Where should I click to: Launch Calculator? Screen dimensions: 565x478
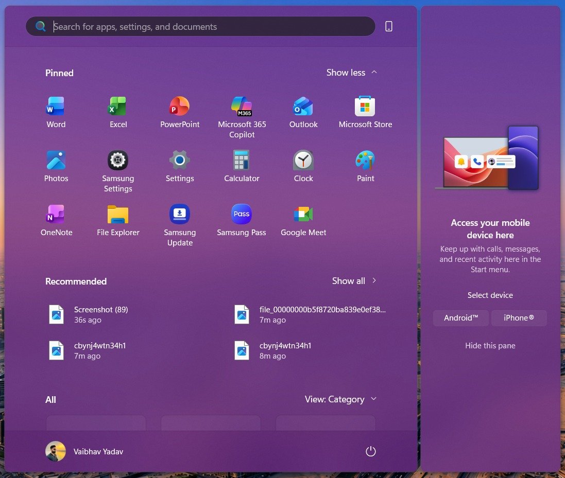click(242, 167)
